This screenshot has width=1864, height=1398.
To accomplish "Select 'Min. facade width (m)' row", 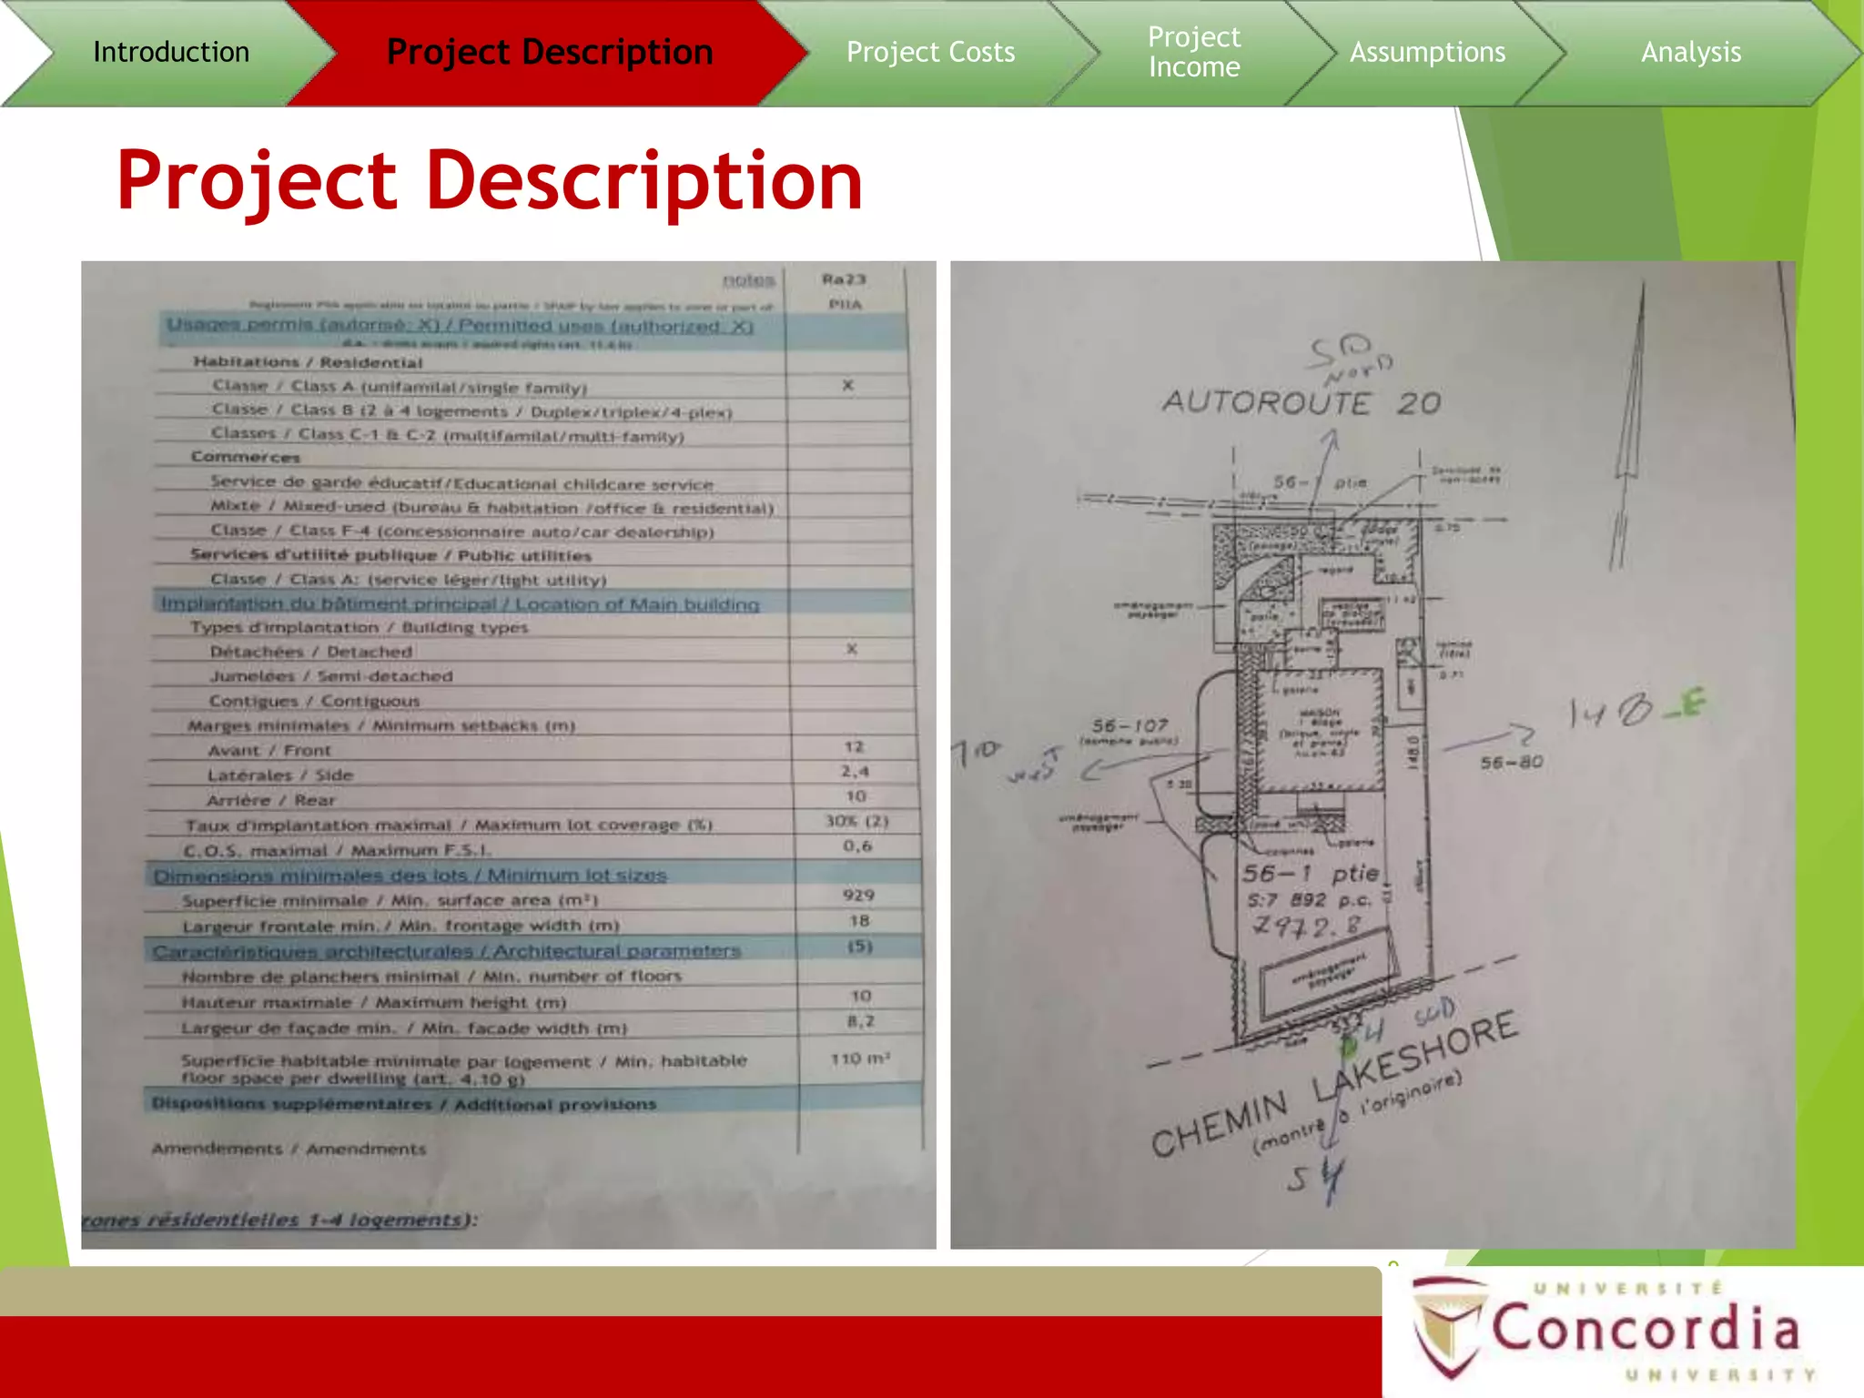I will click(532, 1028).
